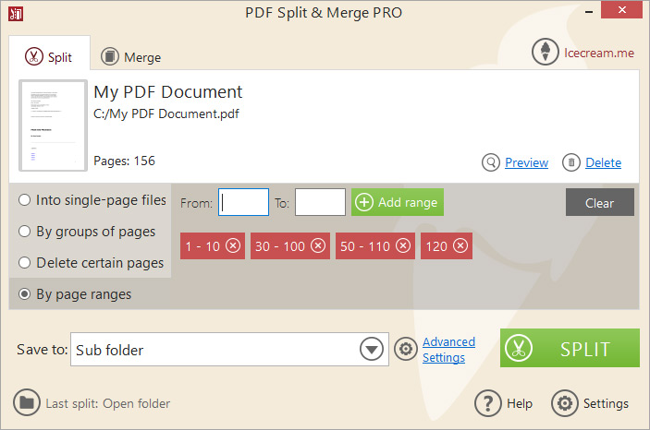Click the 'Pages: 156' text
Viewport: 650px width, 430px height.
tap(125, 161)
